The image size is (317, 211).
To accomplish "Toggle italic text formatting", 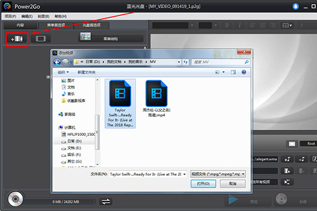I will (x=240, y=25).
